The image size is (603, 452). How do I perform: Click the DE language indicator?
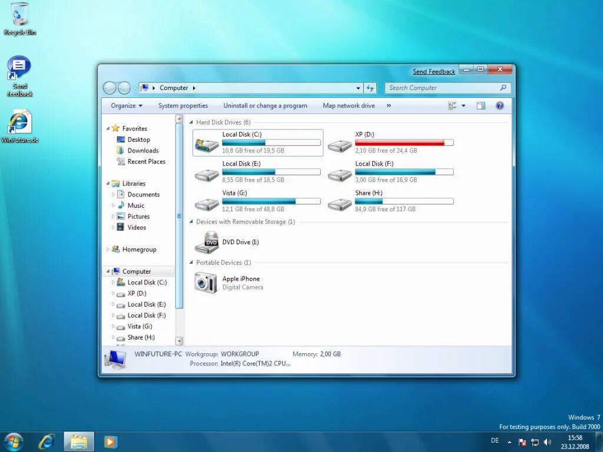click(x=495, y=440)
